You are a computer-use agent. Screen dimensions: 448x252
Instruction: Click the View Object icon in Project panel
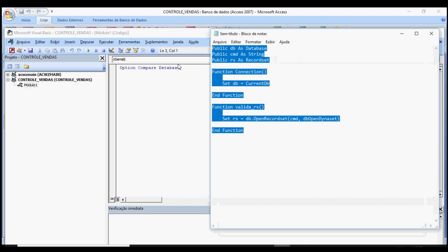coord(17,66)
